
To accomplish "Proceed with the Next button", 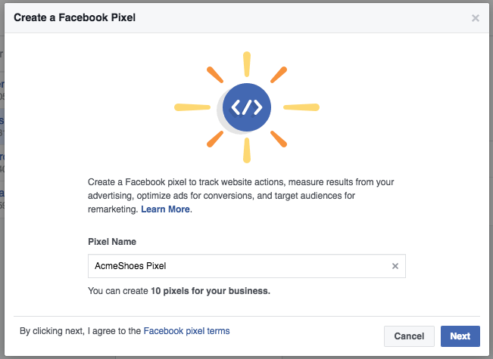I will 460,336.
